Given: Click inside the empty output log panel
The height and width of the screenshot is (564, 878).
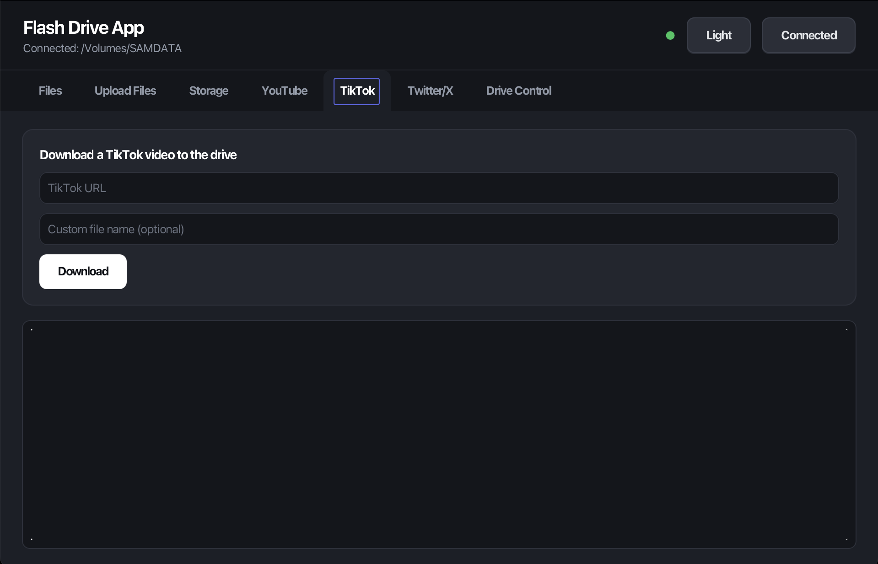Looking at the screenshot, I should tap(439, 435).
